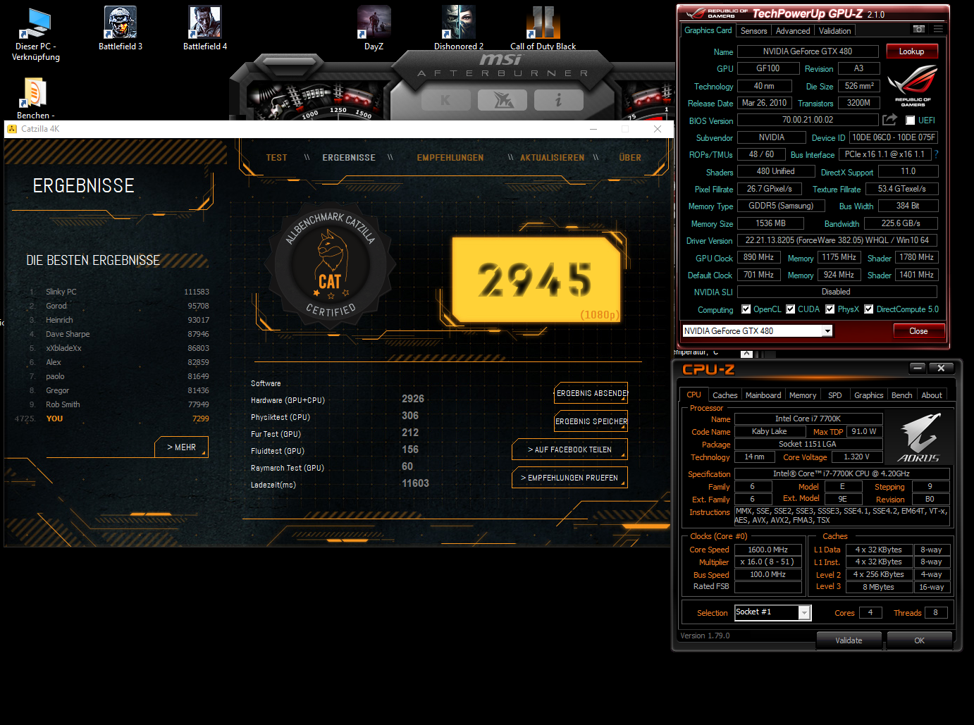Click the ROG logo in GPU-Z

point(913,85)
